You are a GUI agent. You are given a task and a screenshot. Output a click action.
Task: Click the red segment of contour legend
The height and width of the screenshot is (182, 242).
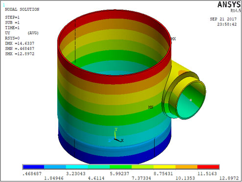tap(208, 167)
